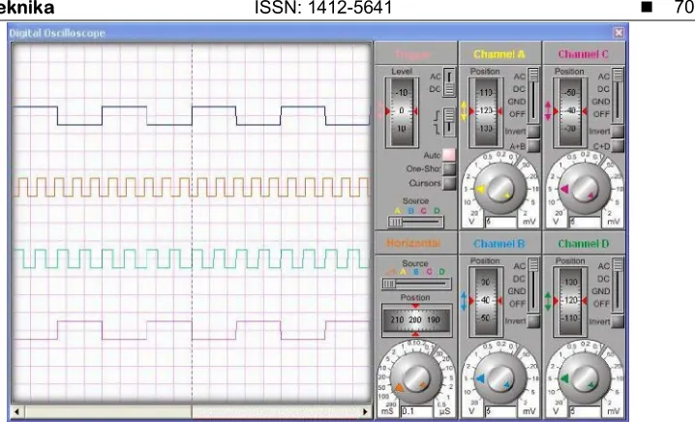695x422 pixels.
Task: Toggle Invert for Channel A
Action: tap(533, 132)
